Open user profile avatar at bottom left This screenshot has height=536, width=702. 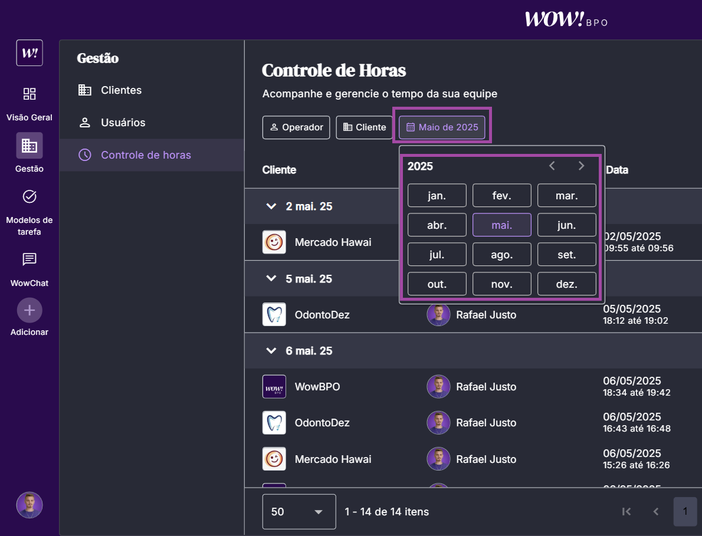coord(29,505)
